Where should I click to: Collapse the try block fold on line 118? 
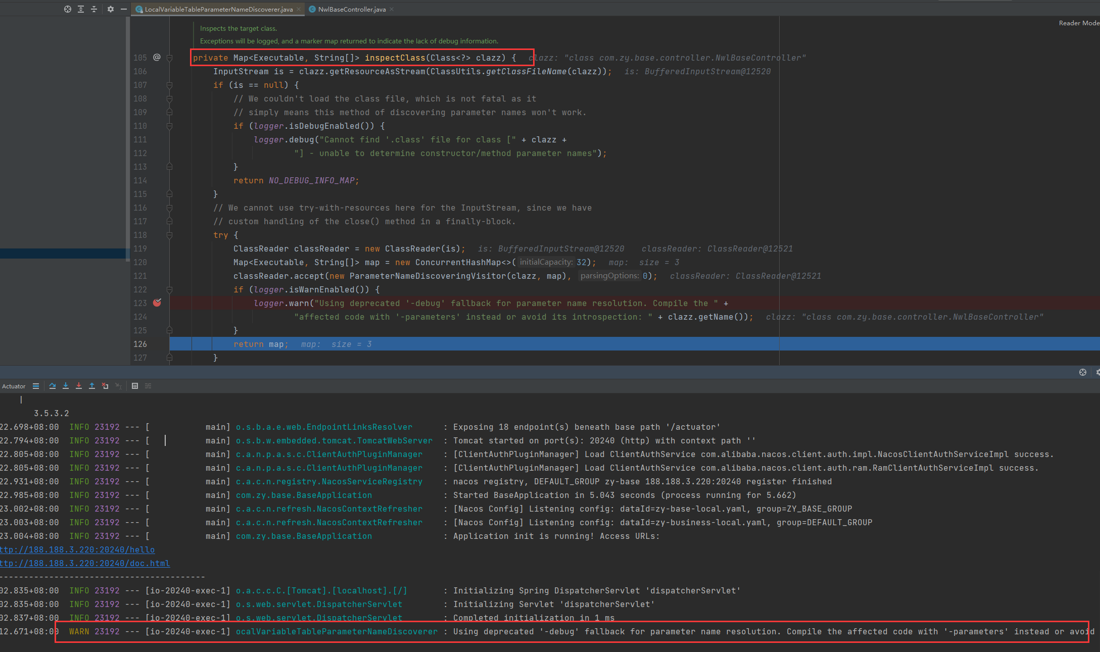click(x=170, y=235)
